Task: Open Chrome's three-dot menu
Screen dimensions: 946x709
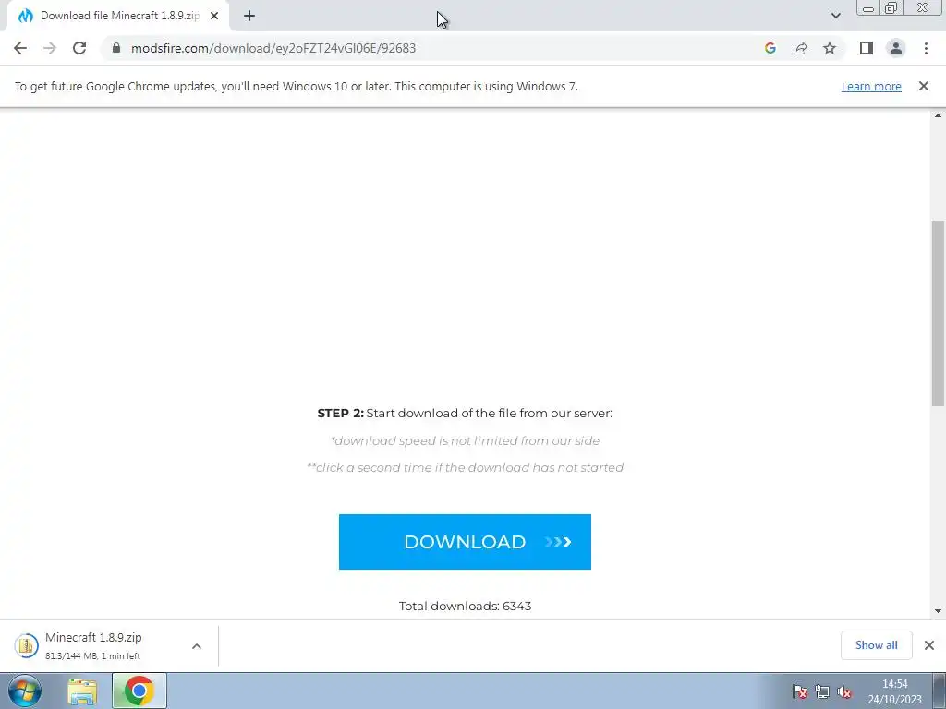Action: 926,48
